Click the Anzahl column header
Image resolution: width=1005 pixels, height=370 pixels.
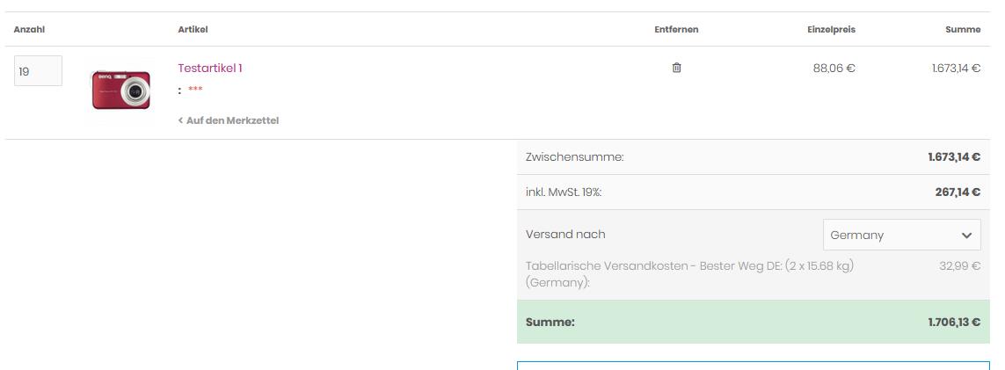pos(29,29)
